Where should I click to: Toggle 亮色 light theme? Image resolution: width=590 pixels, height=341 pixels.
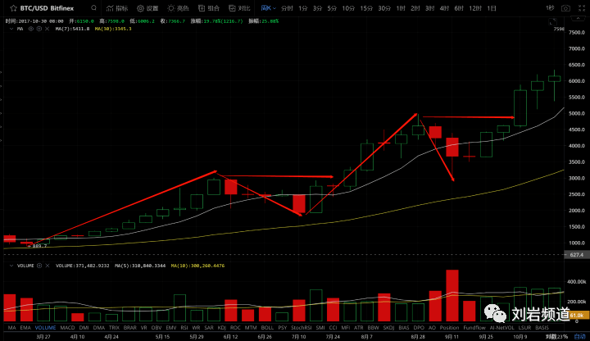(x=178, y=8)
